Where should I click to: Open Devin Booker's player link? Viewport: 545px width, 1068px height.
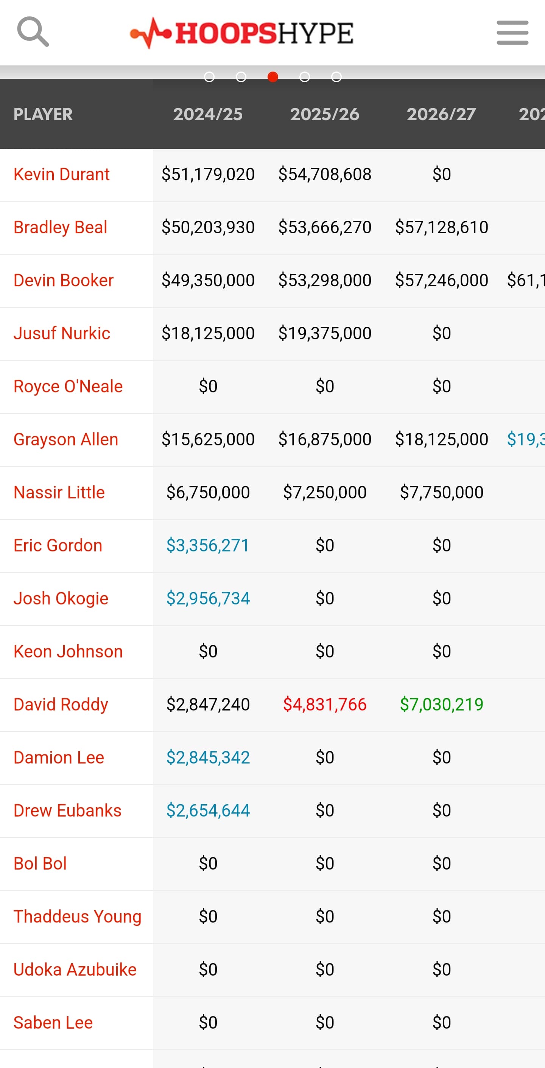coord(64,280)
